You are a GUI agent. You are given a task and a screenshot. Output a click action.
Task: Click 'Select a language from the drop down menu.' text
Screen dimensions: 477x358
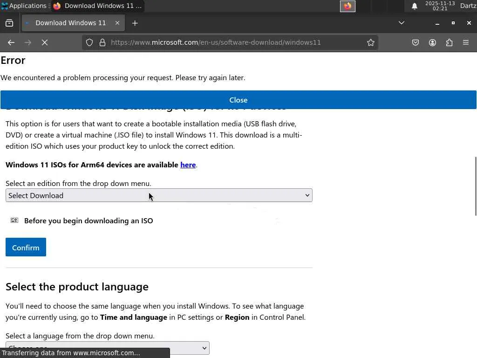(80, 336)
